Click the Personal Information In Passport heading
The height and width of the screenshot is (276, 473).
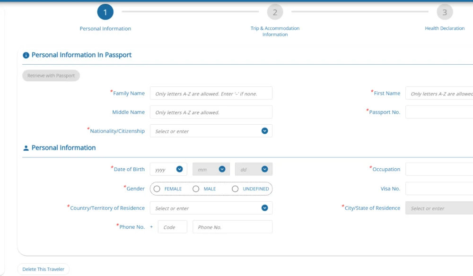click(81, 55)
